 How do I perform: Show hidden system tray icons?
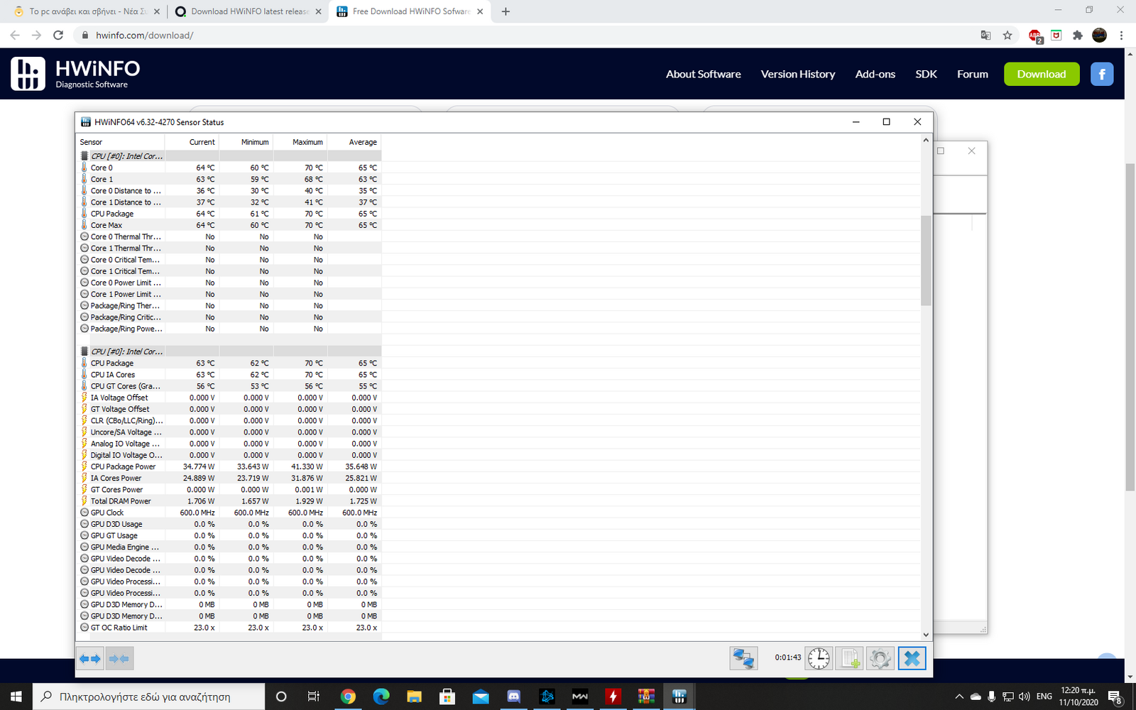(959, 697)
